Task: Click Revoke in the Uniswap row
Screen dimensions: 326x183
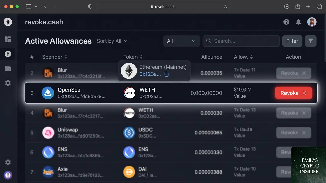Action: click(294, 133)
